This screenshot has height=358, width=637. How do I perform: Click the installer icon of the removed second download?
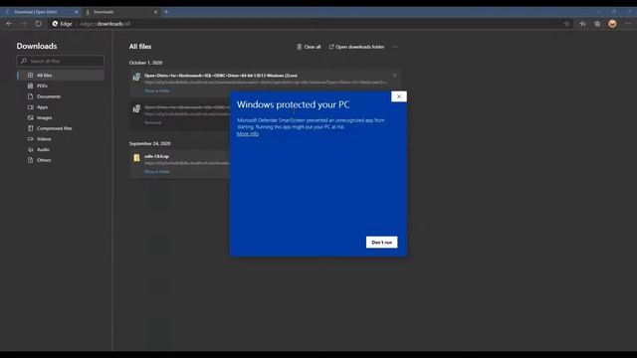click(136, 108)
